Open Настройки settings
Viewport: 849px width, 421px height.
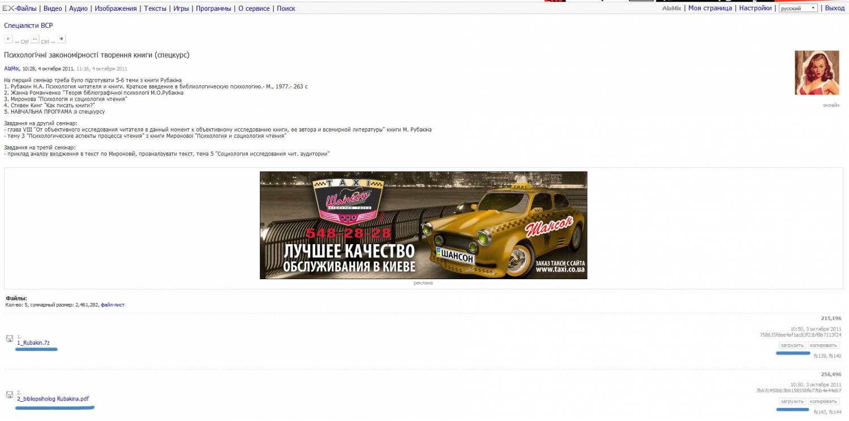pos(755,8)
